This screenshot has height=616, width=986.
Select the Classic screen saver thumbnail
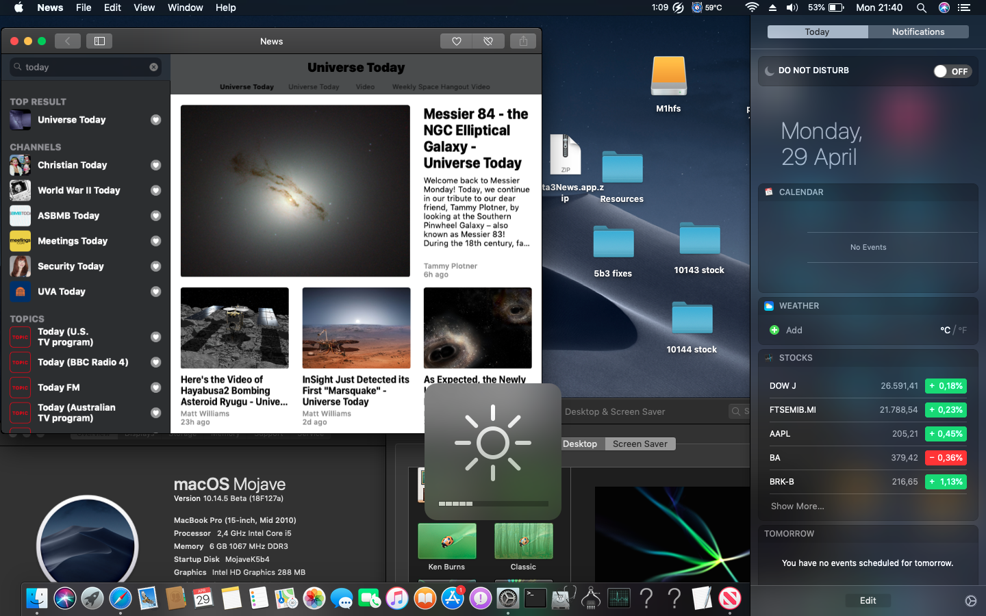tap(523, 541)
